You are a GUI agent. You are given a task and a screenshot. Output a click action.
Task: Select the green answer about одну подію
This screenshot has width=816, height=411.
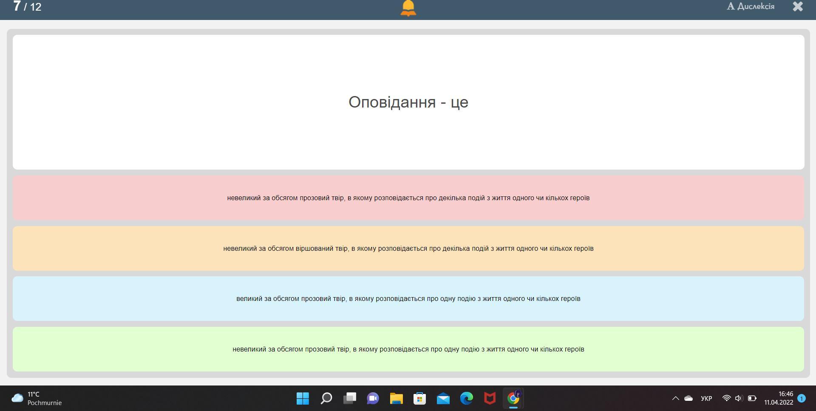pyautogui.click(x=408, y=349)
